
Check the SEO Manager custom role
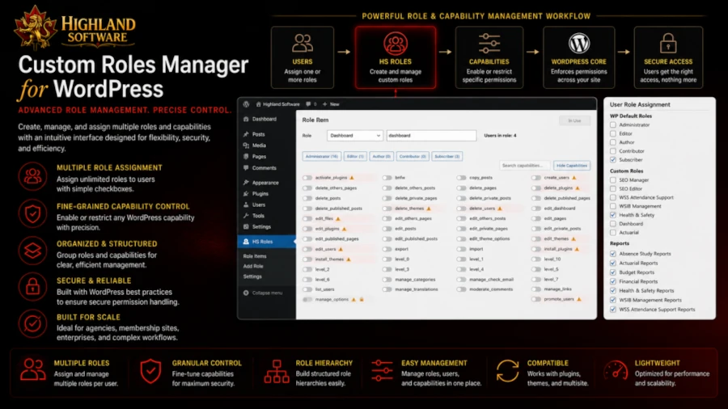(613, 180)
